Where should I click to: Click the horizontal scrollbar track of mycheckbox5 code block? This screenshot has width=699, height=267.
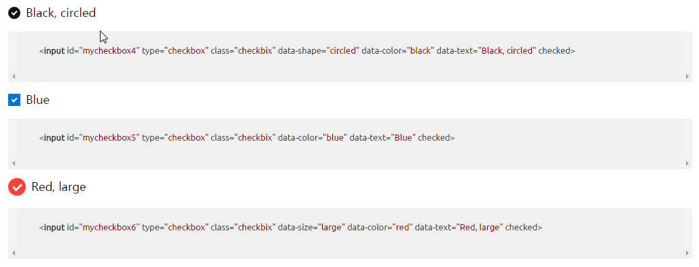click(x=350, y=164)
